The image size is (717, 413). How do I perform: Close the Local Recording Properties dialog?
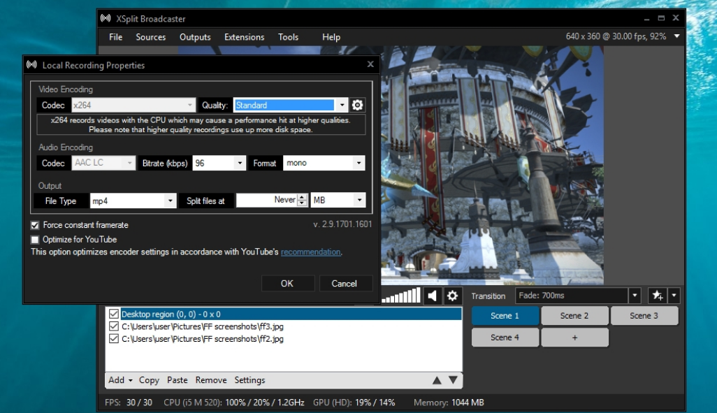point(370,64)
